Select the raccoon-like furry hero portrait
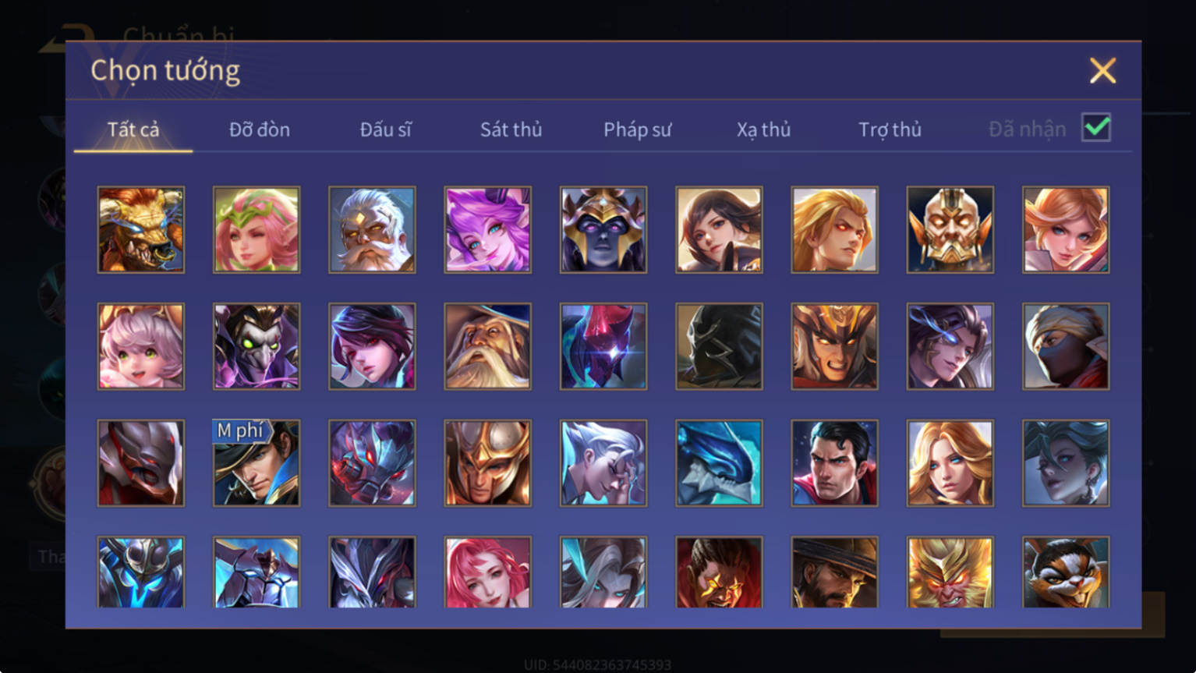Screen dimensions: 1196x673 click(1066, 573)
